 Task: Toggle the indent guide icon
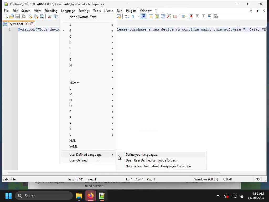pos(143,16)
